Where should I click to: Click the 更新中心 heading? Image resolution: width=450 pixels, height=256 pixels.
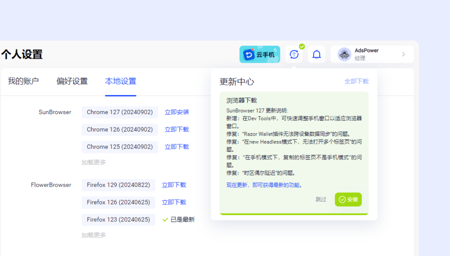pos(237,82)
